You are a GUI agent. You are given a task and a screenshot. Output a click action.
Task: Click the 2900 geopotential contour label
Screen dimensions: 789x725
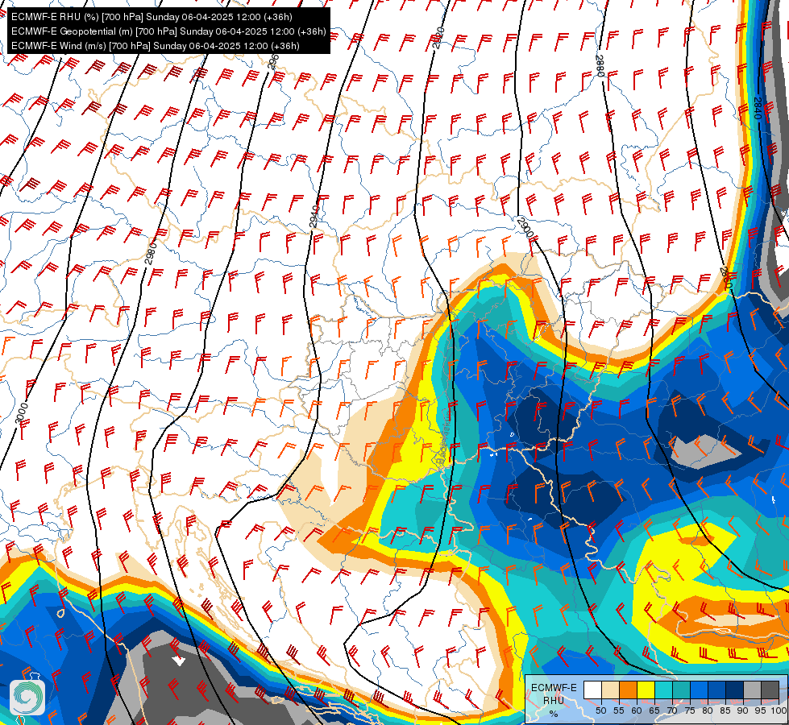click(525, 228)
